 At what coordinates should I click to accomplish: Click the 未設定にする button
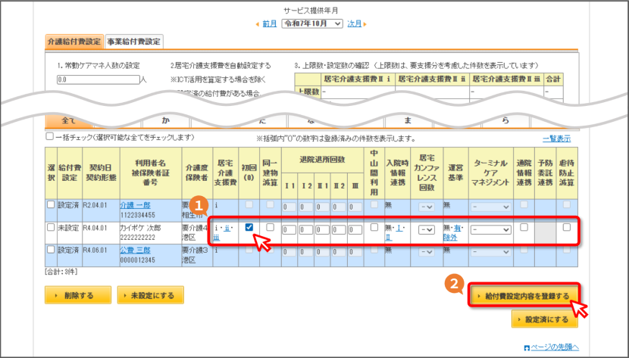tap(151, 295)
